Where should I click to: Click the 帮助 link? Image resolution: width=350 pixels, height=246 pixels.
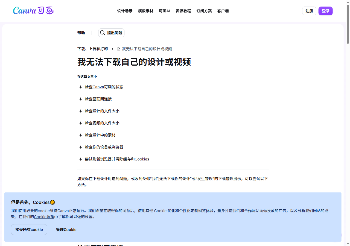81,33
